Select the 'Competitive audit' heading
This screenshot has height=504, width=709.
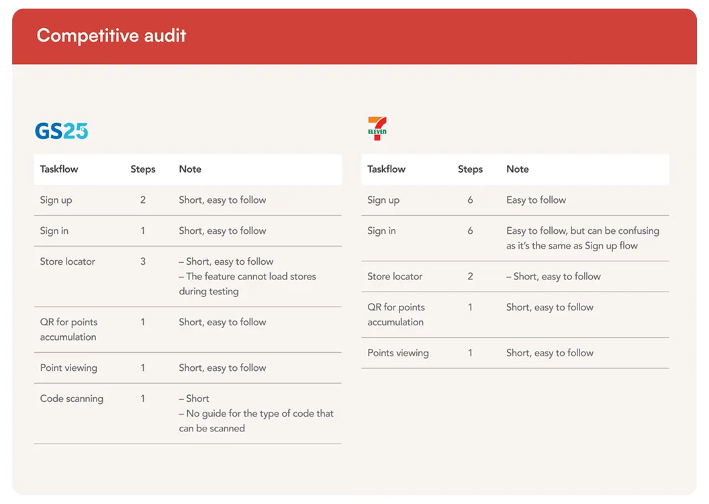(x=111, y=36)
